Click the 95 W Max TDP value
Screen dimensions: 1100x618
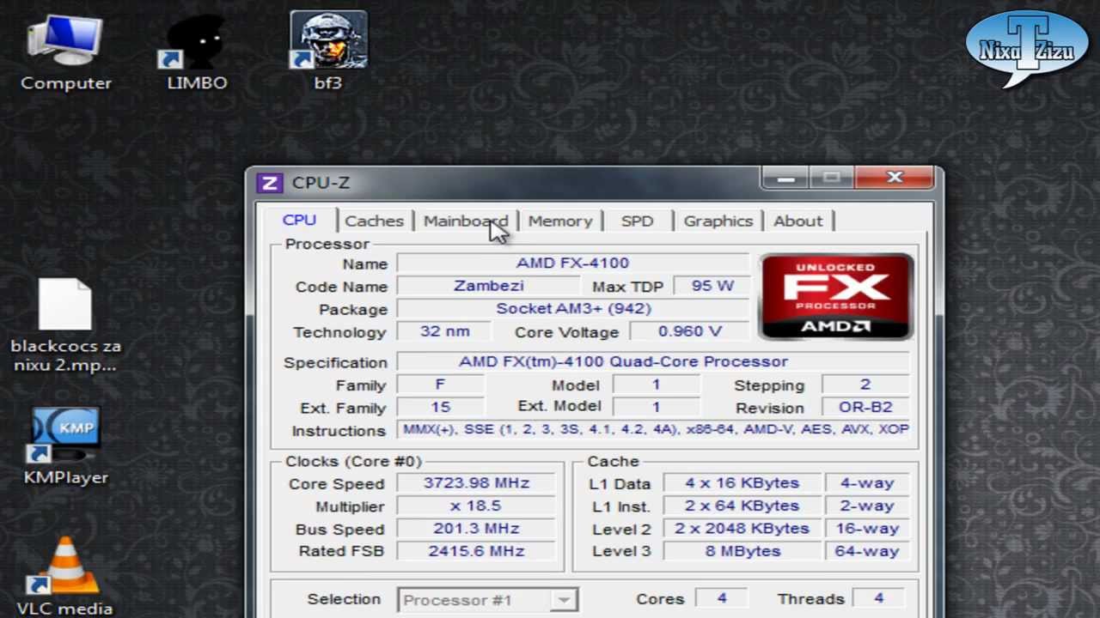pos(712,286)
